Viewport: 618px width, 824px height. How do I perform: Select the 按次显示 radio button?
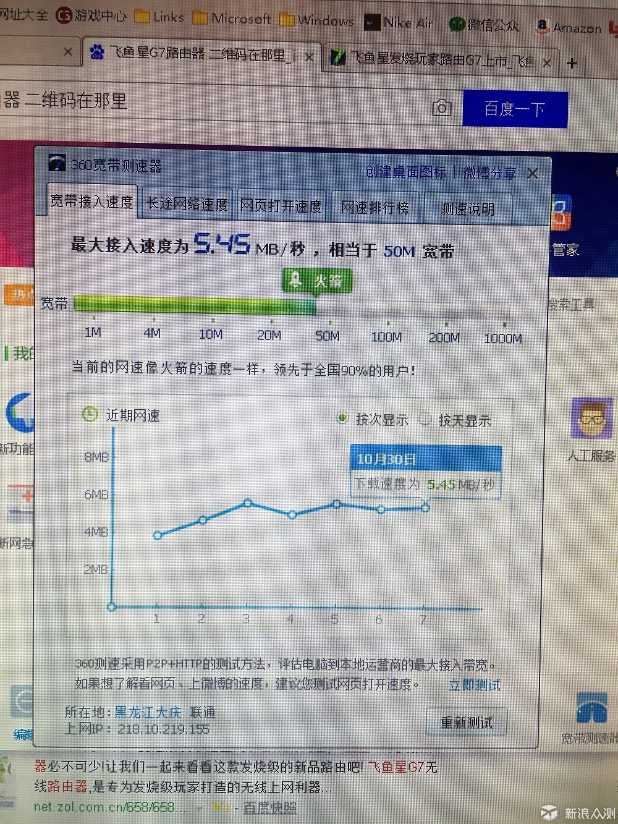pyautogui.click(x=342, y=418)
